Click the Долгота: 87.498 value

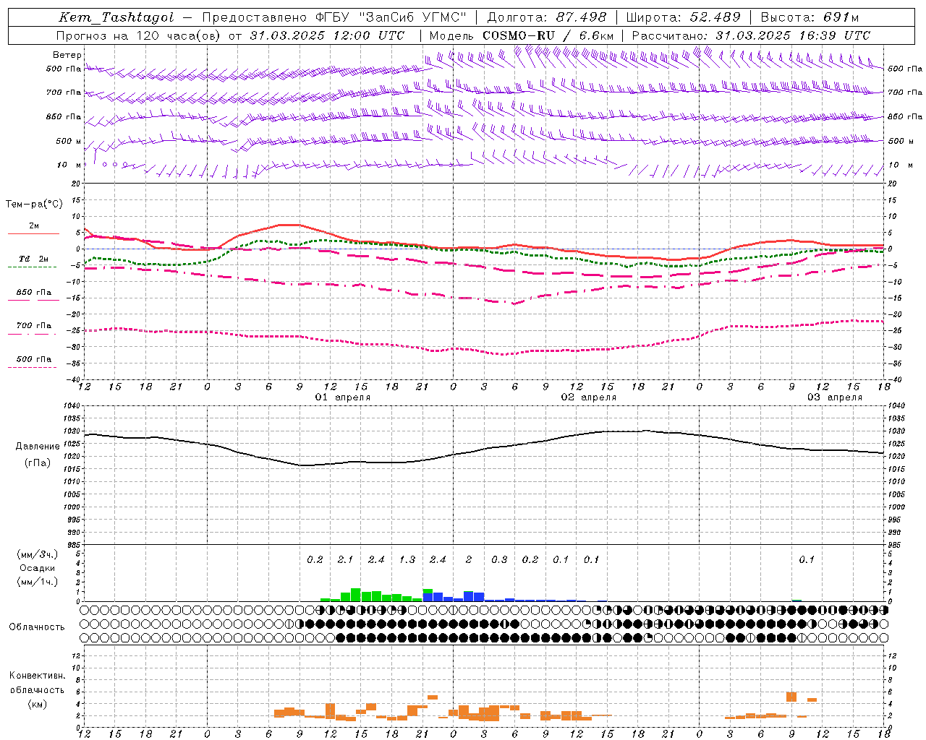(x=546, y=17)
